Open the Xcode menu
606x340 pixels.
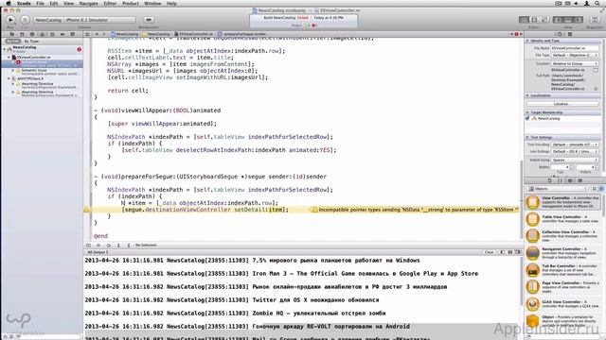pos(24,3)
